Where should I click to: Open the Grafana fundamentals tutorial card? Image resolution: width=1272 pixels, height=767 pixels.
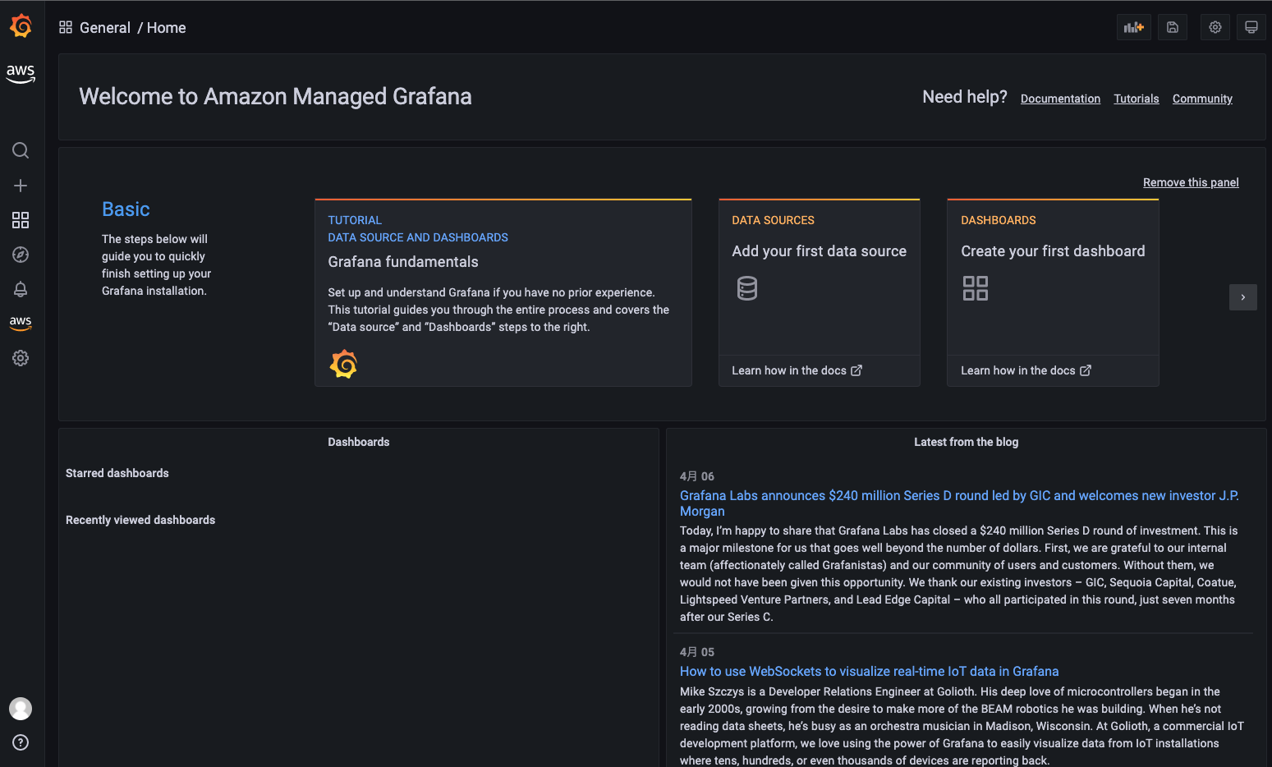pos(503,292)
